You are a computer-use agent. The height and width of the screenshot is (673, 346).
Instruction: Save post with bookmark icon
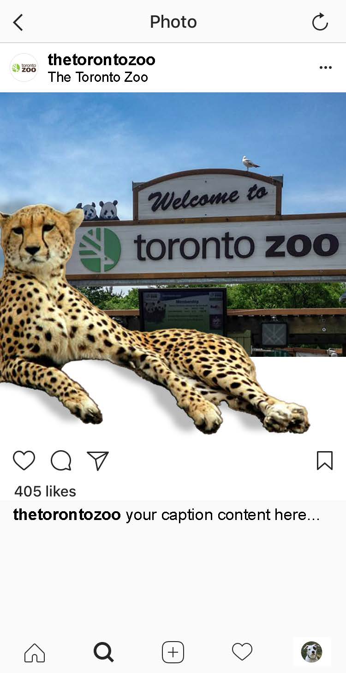pos(325,460)
